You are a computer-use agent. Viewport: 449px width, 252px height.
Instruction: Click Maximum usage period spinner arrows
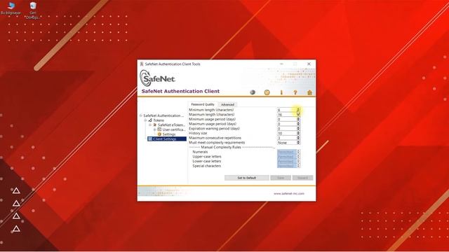pyautogui.click(x=298, y=124)
